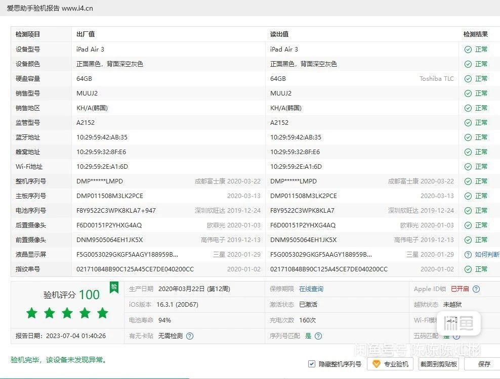Image resolution: width=500 pixels, height=379 pixels.
Task: Select the battery life value 94%
Action: [164, 320]
